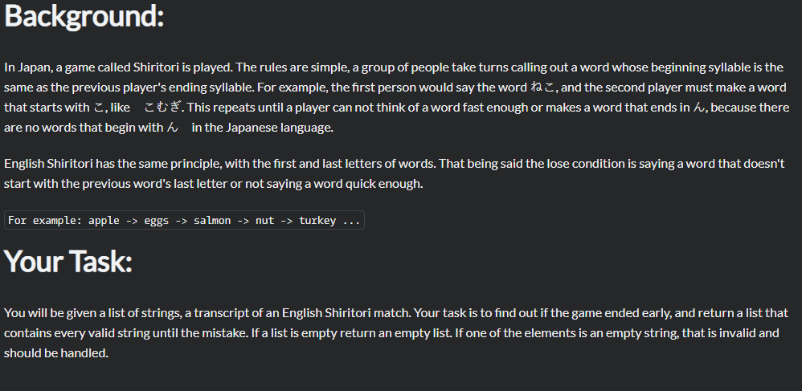Click the Japanese word ねこ
802x391 pixels.
(542, 88)
